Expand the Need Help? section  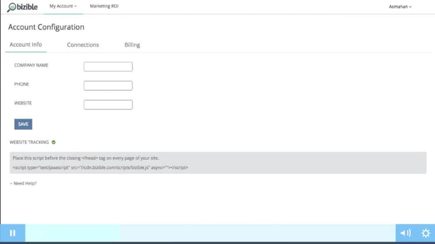click(x=23, y=183)
